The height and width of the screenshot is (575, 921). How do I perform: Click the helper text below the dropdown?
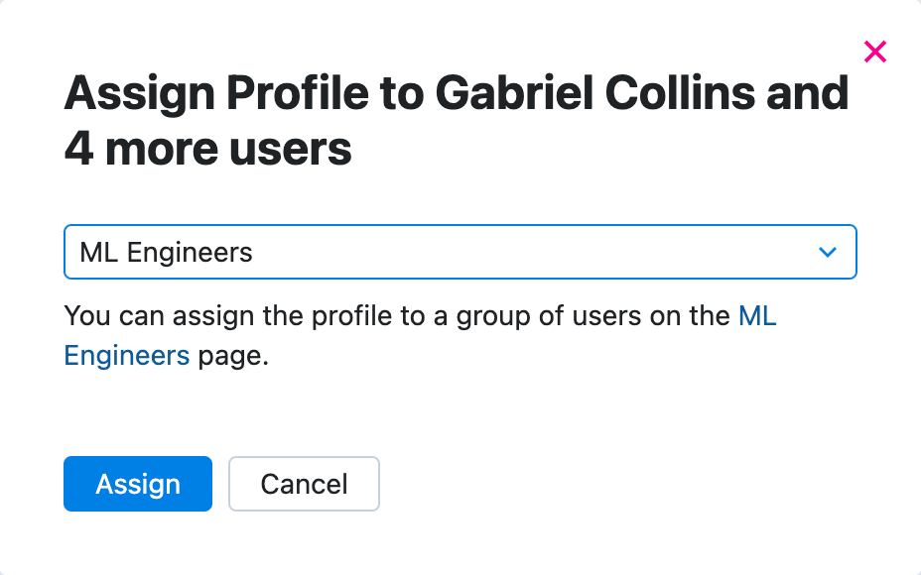click(x=397, y=335)
